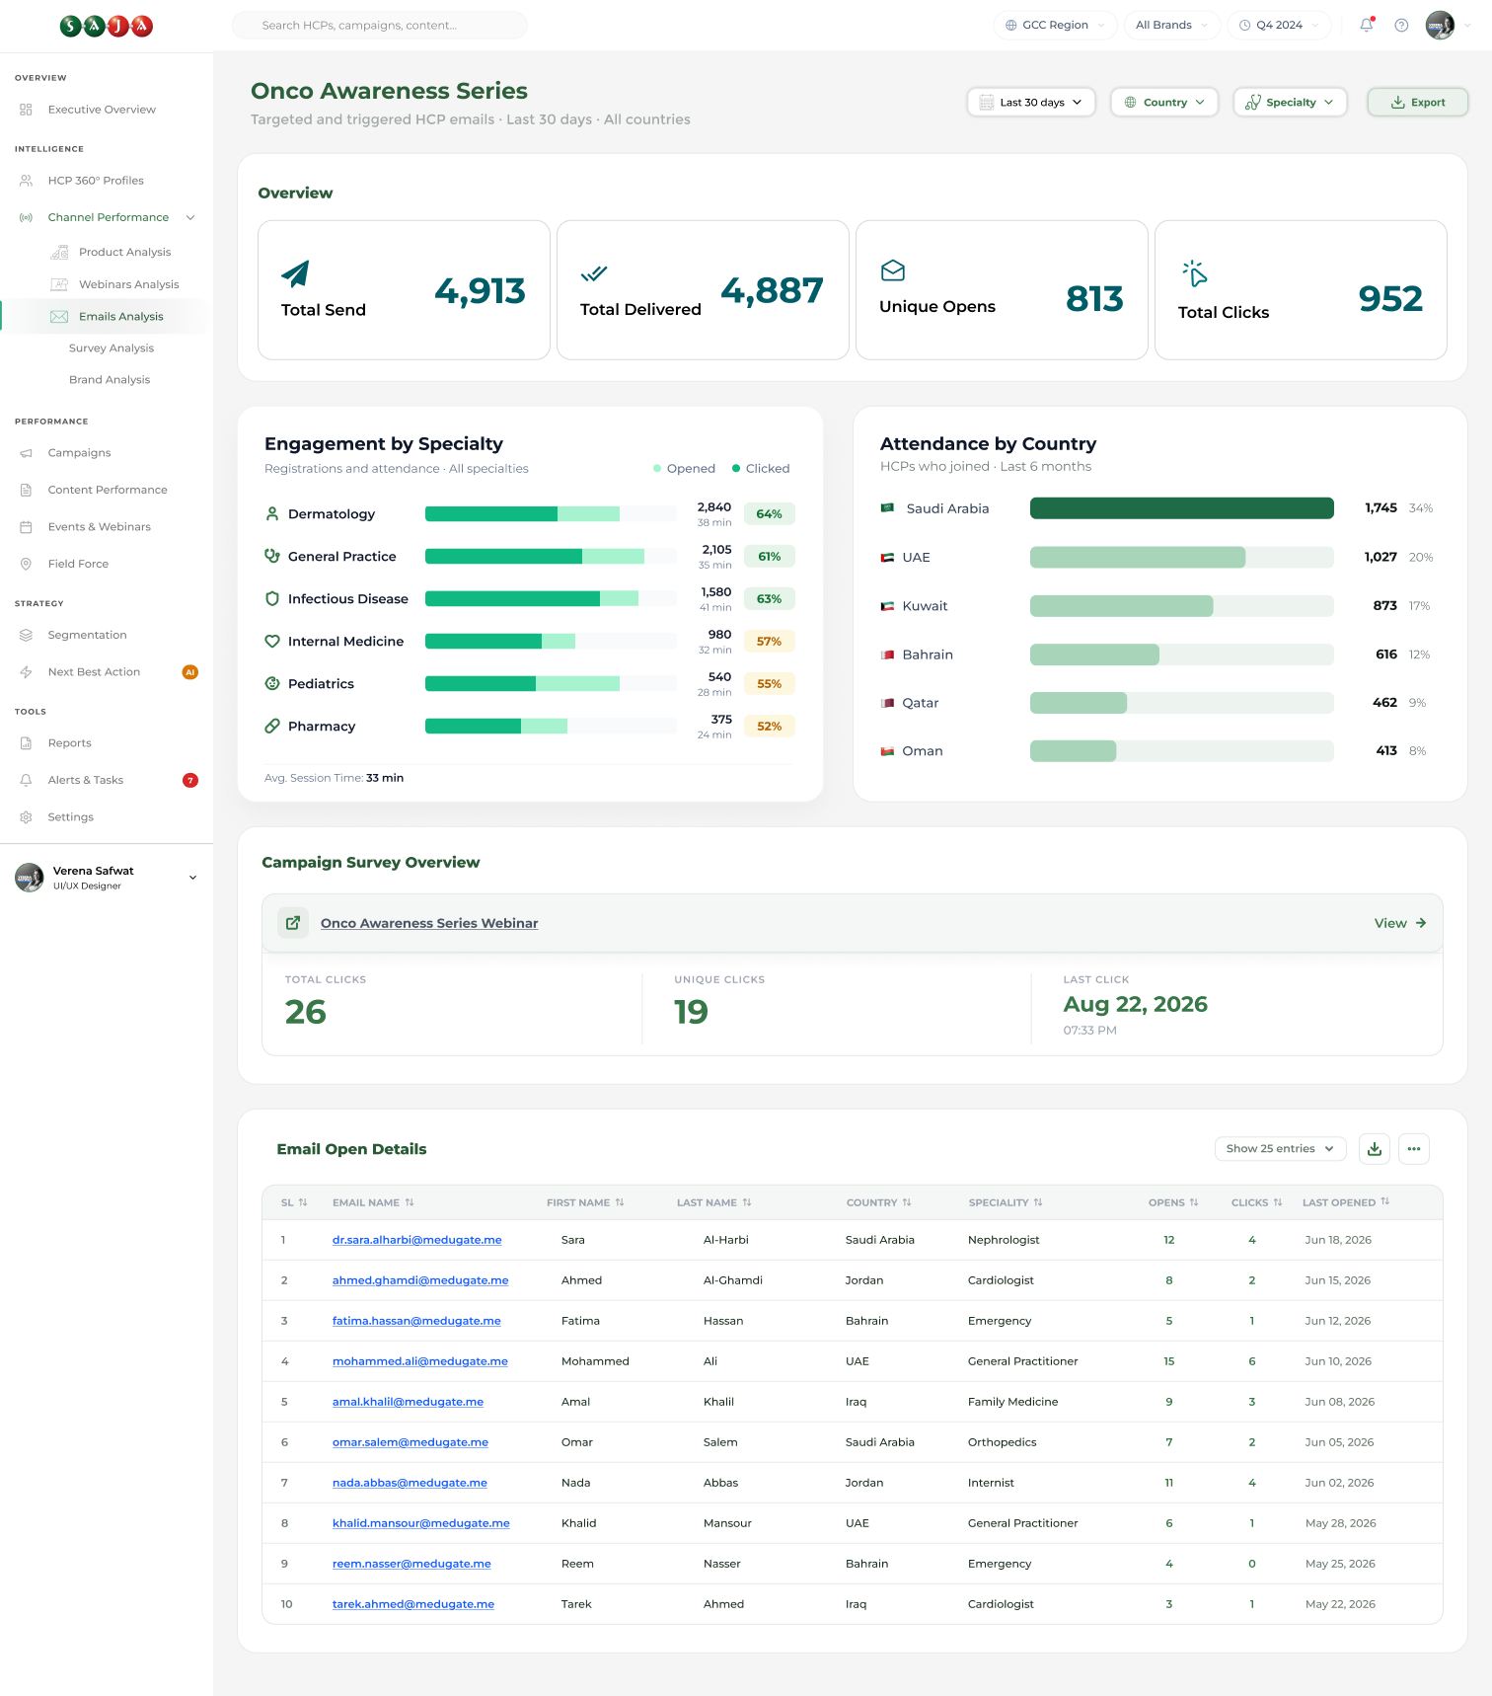This screenshot has height=1696, width=1492.
Task: Navigate to Next Best Action
Action: (94, 672)
